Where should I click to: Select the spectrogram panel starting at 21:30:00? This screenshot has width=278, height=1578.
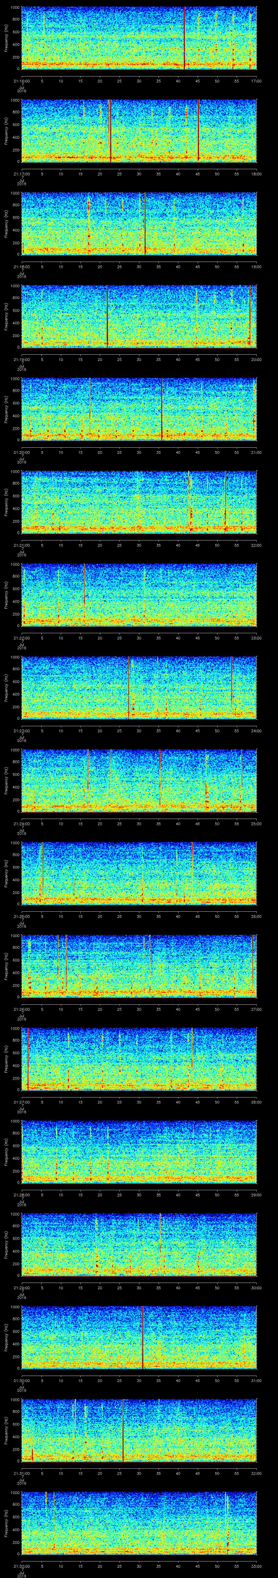pos(139,1338)
